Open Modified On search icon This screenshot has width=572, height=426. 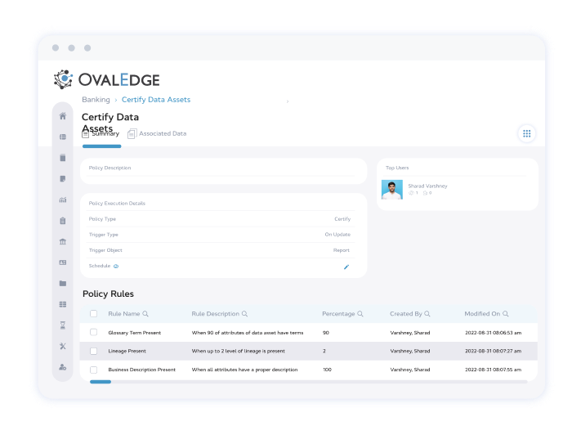coord(506,313)
